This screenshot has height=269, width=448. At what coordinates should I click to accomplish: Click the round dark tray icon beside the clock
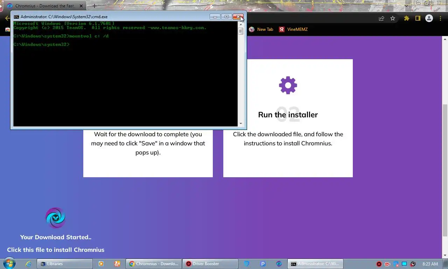click(413, 264)
